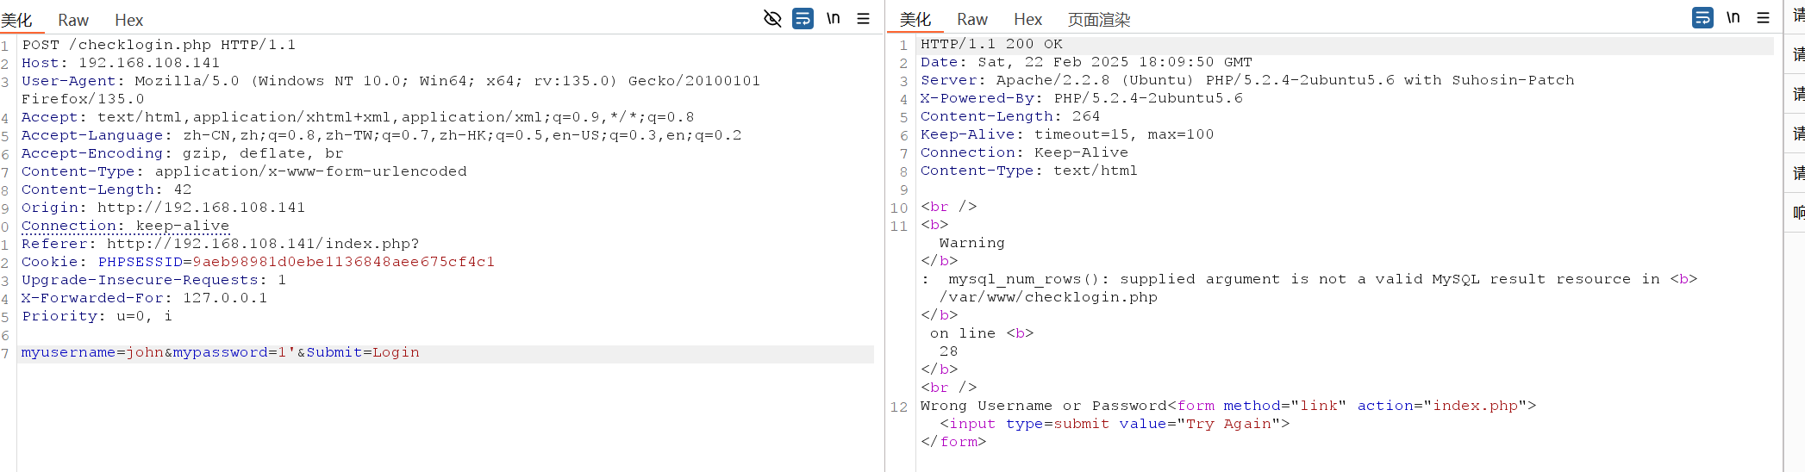The height and width of the screenshot is (472, 1805).
Task: Click the myusername=john request body line
Action: pyautogui.click(x=220, y=352)
